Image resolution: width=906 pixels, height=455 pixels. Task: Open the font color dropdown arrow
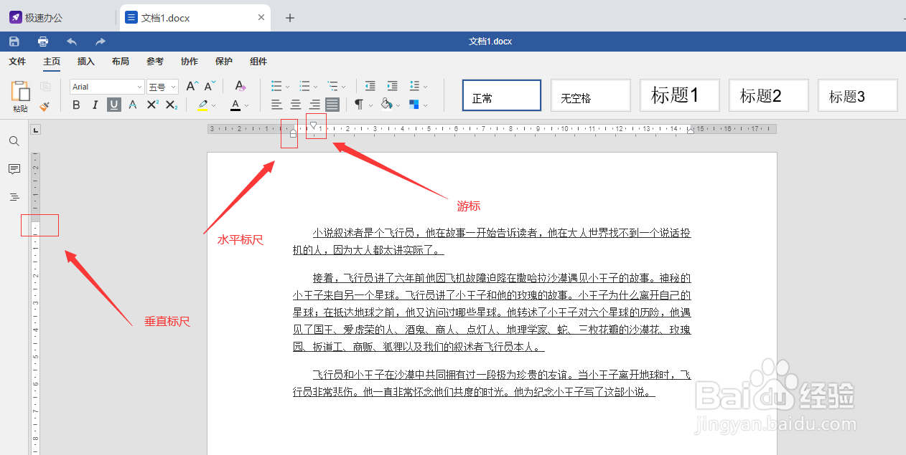point(246,106)
